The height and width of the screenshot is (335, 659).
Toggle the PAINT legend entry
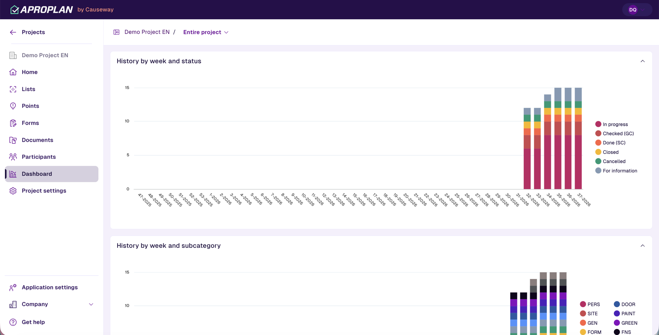pyautogui.click(x=625, y=314)
